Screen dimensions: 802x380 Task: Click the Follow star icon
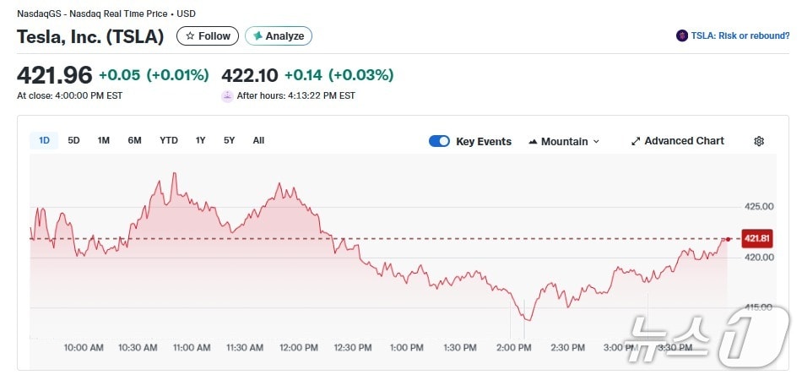pos(190,36)
